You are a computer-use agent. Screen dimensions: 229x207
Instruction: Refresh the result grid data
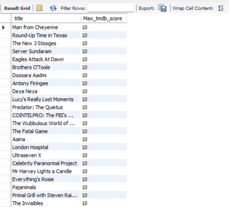[x=53, y=8]
